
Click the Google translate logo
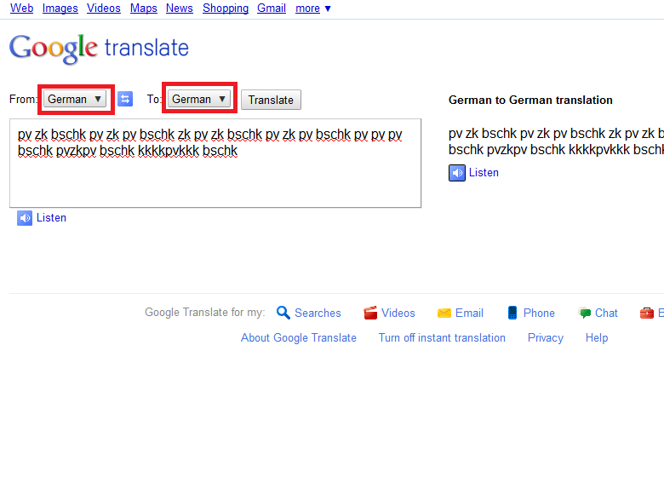[x=99, y=49]
